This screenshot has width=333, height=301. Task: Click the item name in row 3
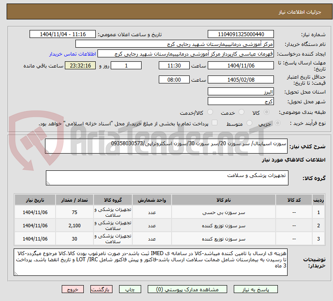click(x=224, y=239)
